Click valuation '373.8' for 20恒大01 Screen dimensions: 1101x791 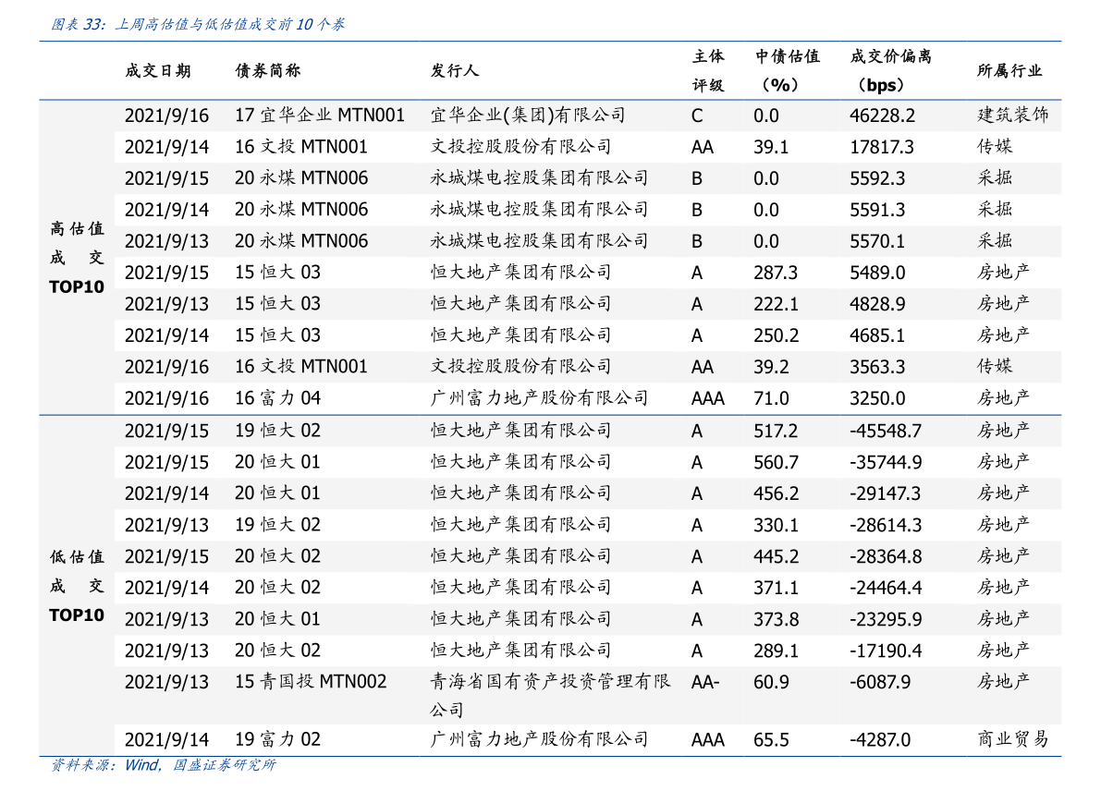(x=776, y=619)
